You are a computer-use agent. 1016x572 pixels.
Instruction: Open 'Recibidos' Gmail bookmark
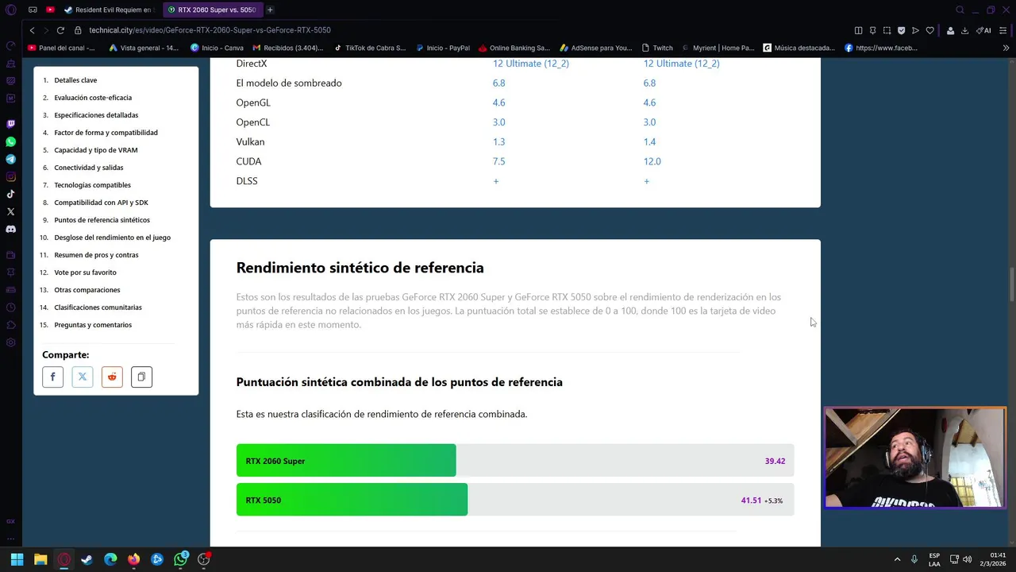[x=287, y=48]
